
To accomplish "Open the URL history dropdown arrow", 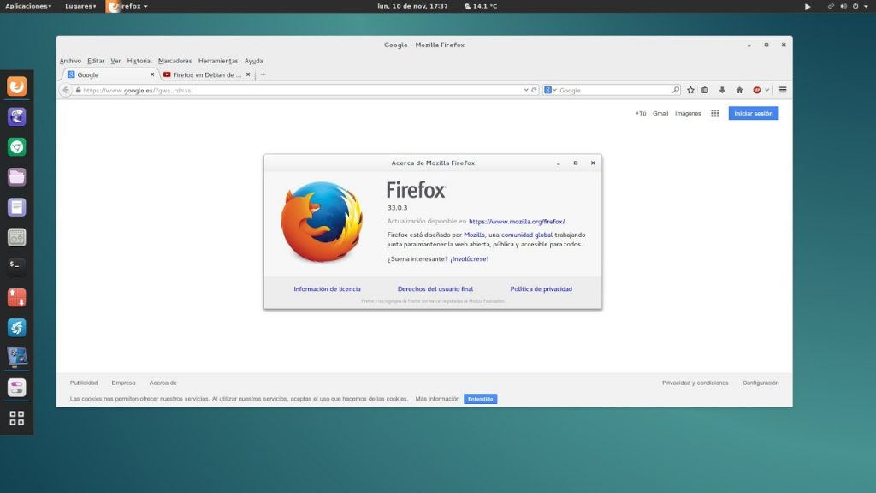I will (x=525, y=89).
